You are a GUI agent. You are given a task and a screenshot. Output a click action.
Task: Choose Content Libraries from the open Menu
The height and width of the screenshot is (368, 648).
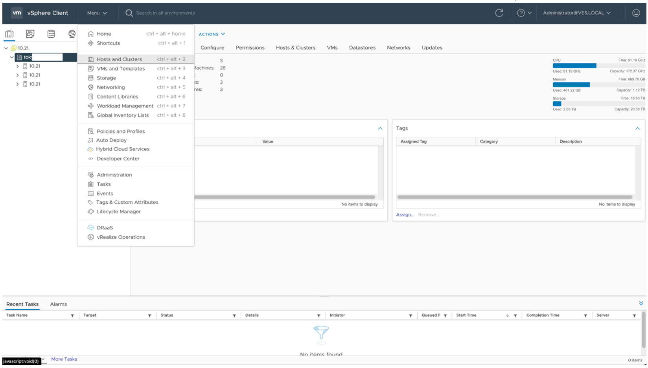117,96
